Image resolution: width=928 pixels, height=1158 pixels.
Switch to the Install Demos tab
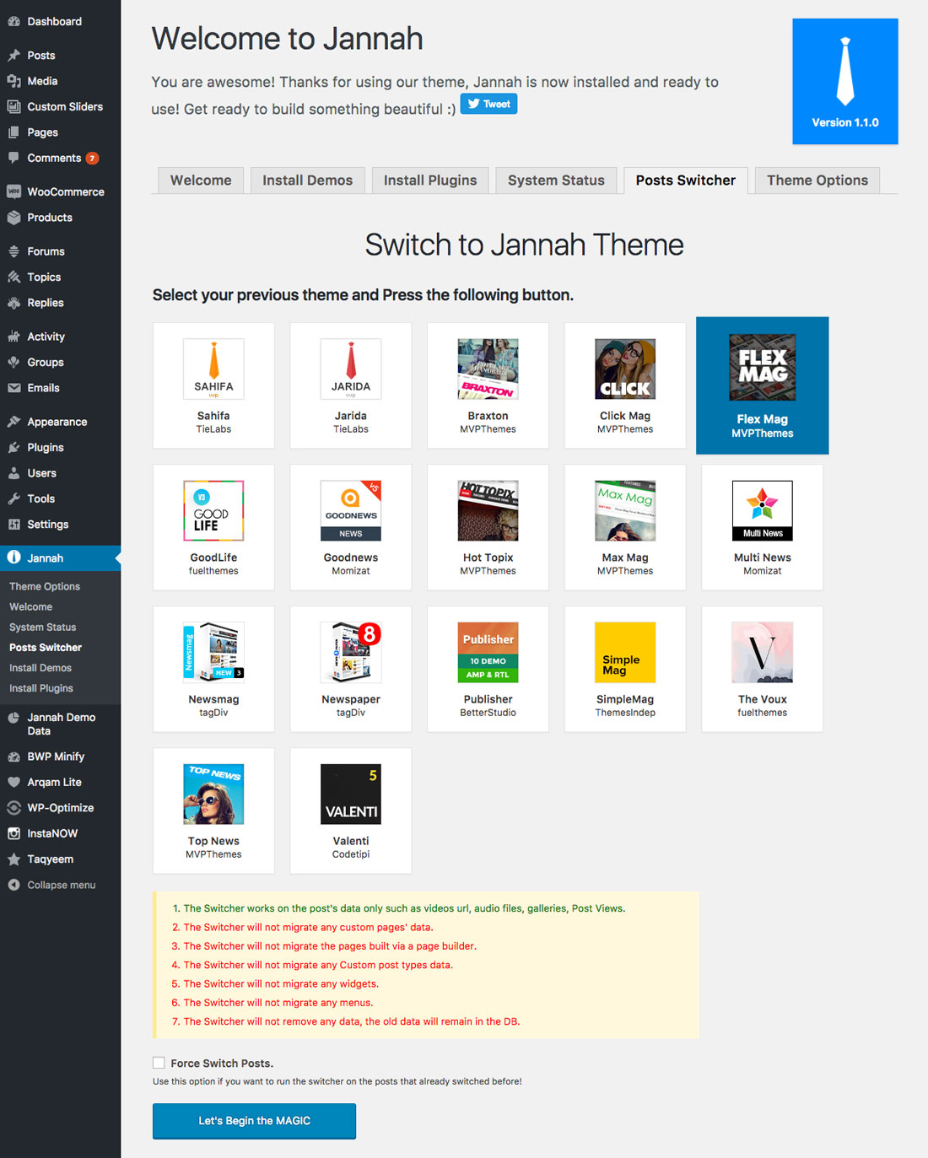point(308,180)
